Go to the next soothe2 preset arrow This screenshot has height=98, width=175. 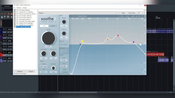73,16
